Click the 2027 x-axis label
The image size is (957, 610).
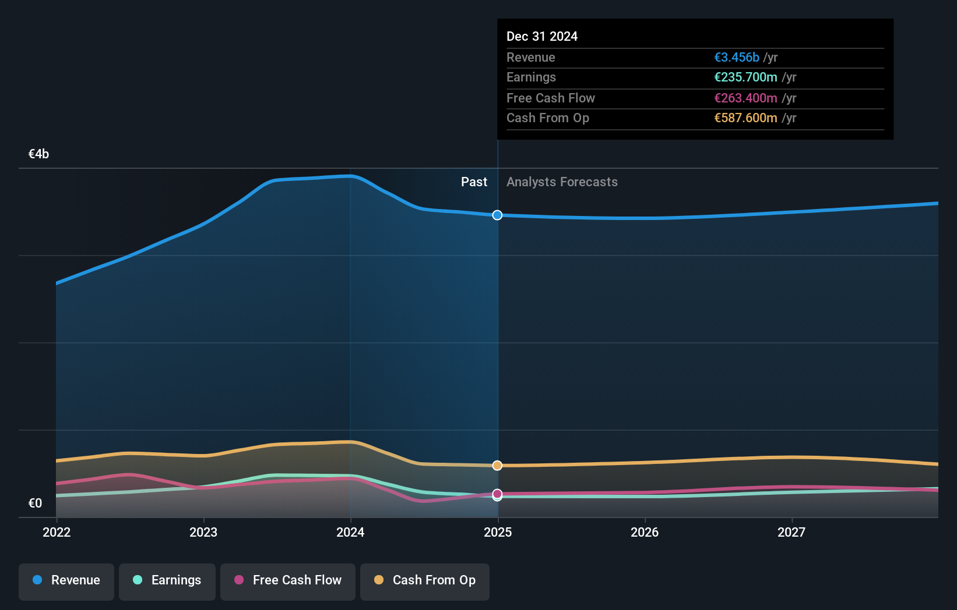(791, 533)
